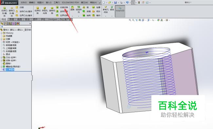The image size is (213, 129).
Task: Open the 编辑(E) Edit menu
Action: (32, 2)
